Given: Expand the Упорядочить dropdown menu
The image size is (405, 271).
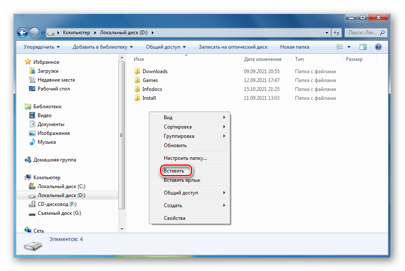Looking at the screenshot, I should tap(41, 47).
